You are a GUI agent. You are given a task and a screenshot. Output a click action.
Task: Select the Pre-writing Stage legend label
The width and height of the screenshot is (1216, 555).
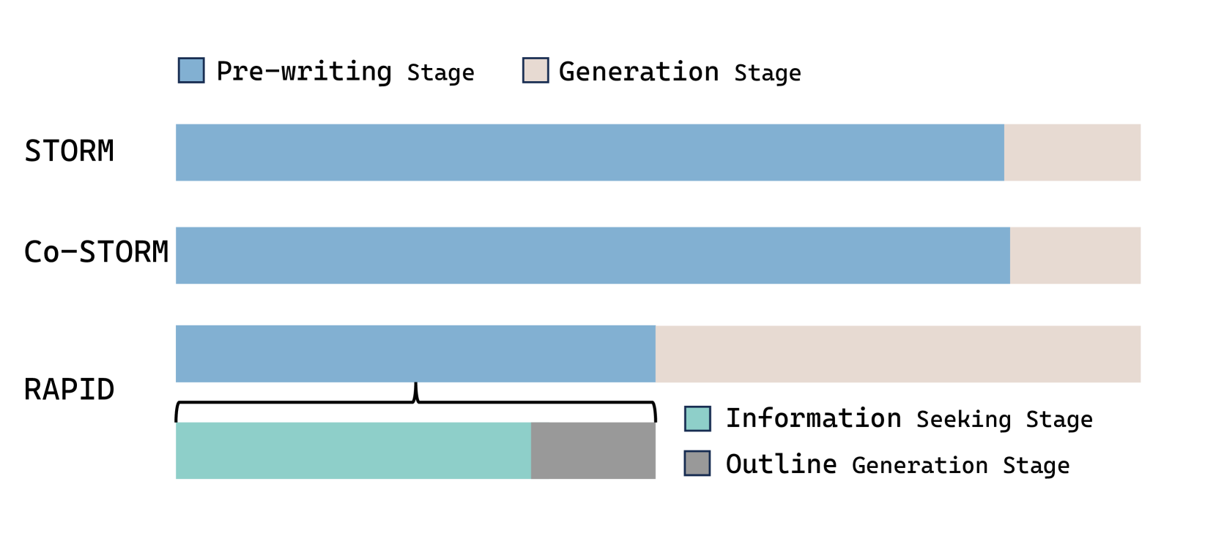coord(345,72)
